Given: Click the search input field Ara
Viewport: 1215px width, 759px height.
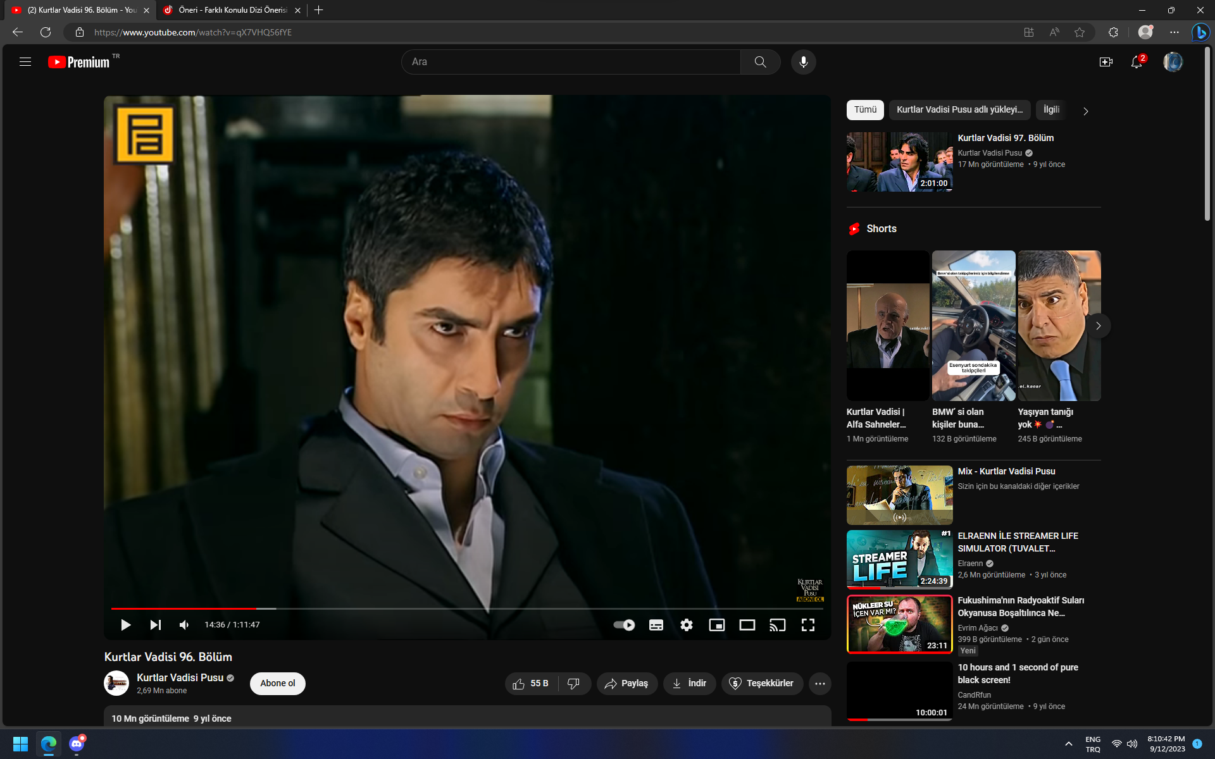Looking at the screenshot, I should 571,62.
